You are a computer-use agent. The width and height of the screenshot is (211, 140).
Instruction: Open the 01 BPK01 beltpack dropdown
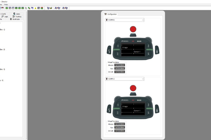point(125,20)
